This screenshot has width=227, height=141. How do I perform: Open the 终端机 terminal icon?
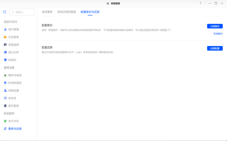coord(5,60)
